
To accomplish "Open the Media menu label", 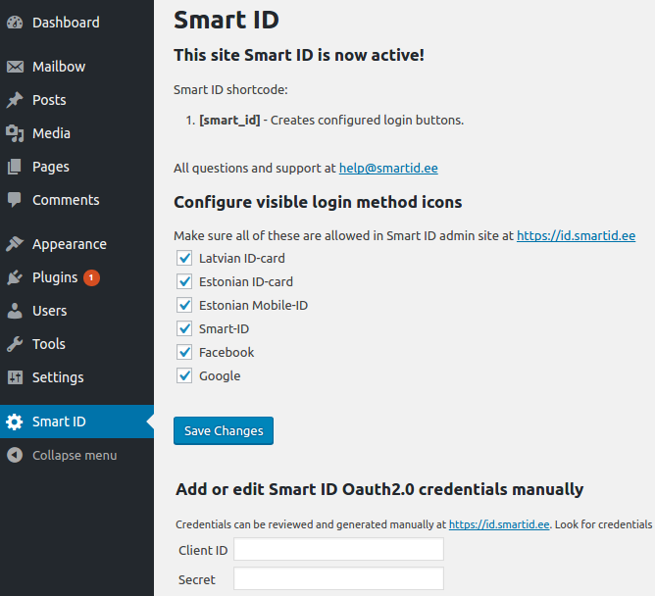I will [51, 133].
